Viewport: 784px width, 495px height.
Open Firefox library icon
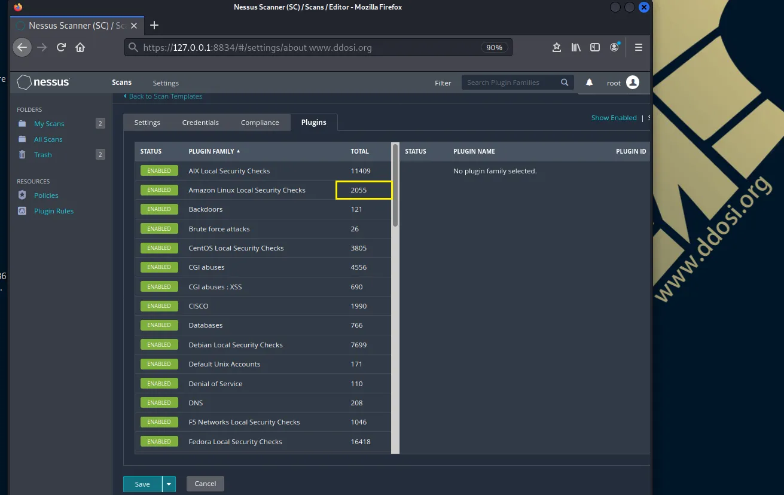coord(576,47)
